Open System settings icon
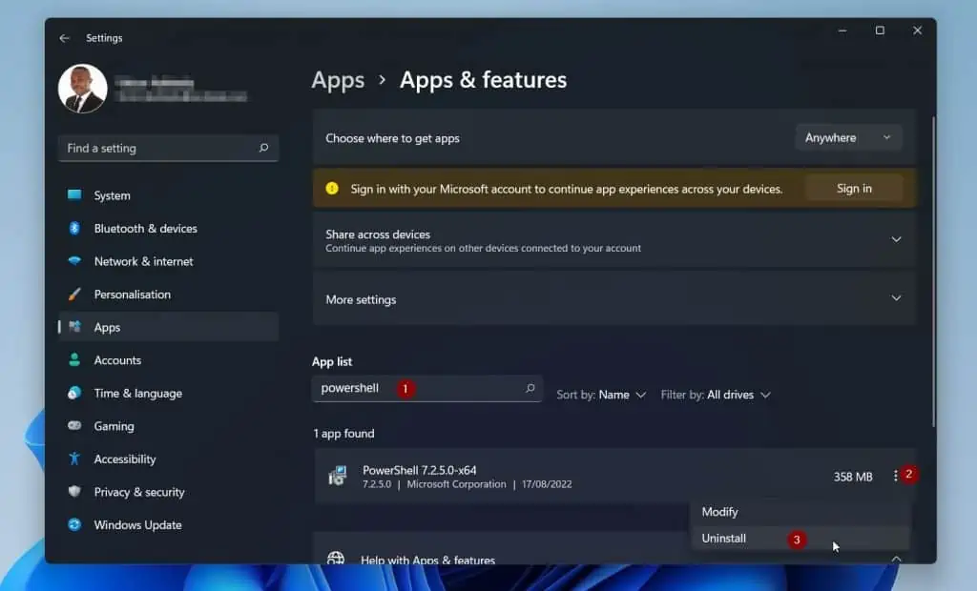977x591 pixels. point(74,194)
